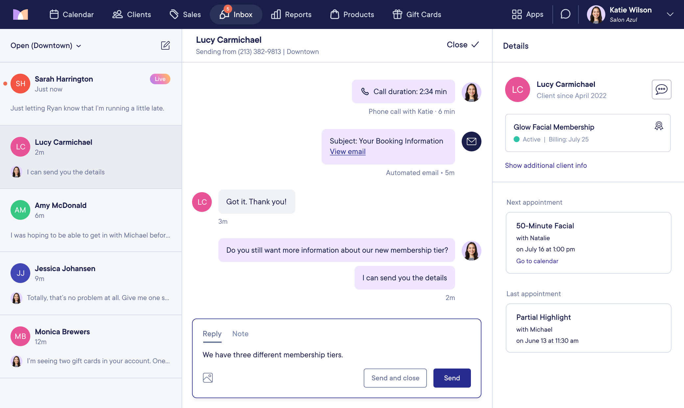Click the compose new message icon
The height and width of the screenshot is (408, 684).
tap(165, 45)
